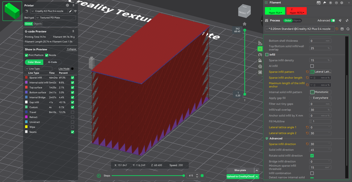This screenshot has height=182, width=352.
Task: Remove a filament with the minus icon
Action: click(336, 3)
